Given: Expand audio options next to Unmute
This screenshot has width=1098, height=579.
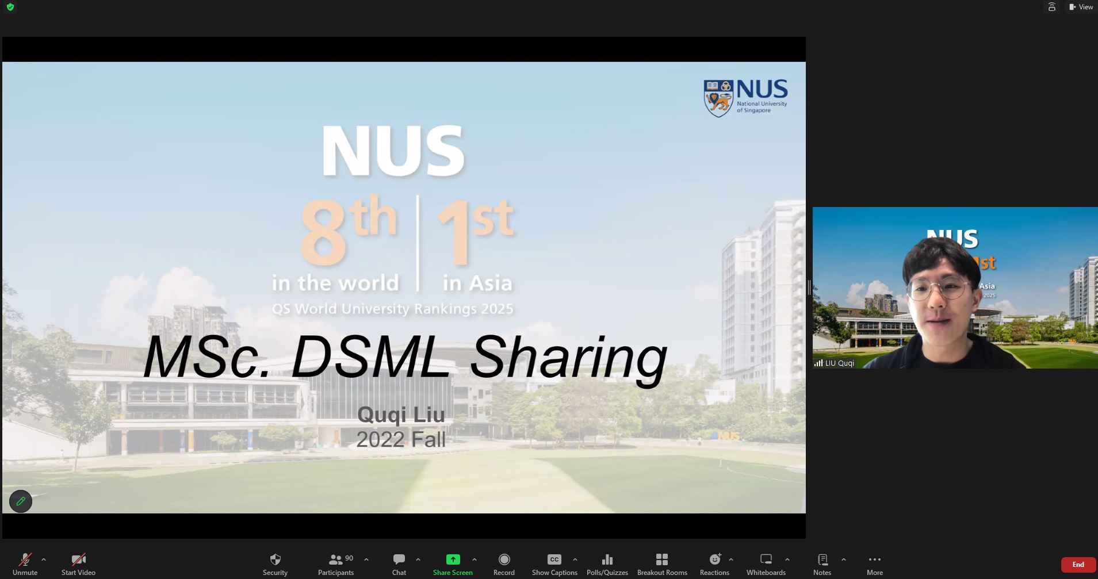Looking at the screenshot, I should point(44,559).
